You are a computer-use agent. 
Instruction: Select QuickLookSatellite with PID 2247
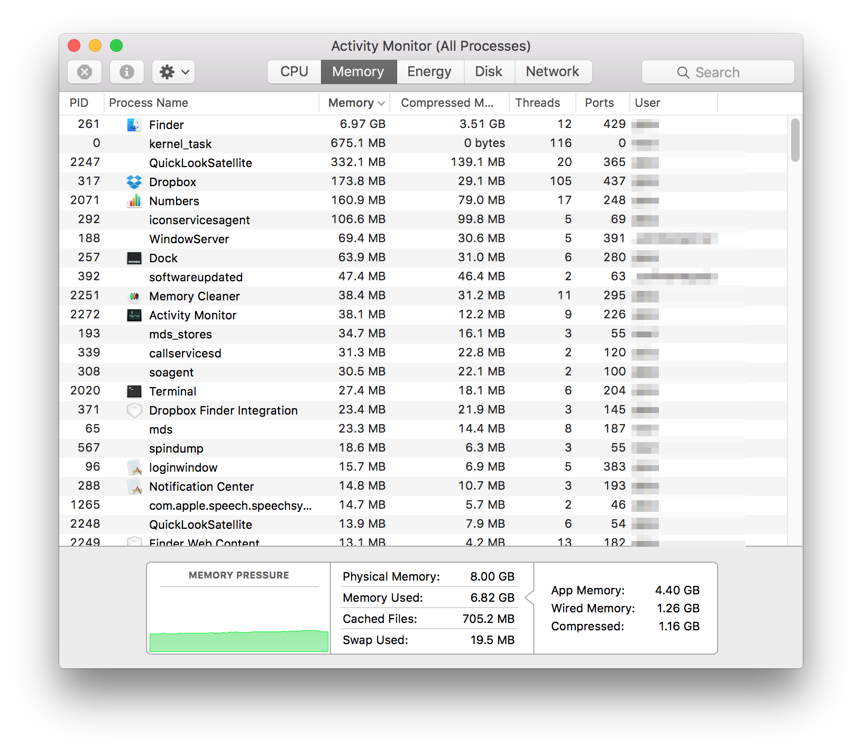[423, 163]
